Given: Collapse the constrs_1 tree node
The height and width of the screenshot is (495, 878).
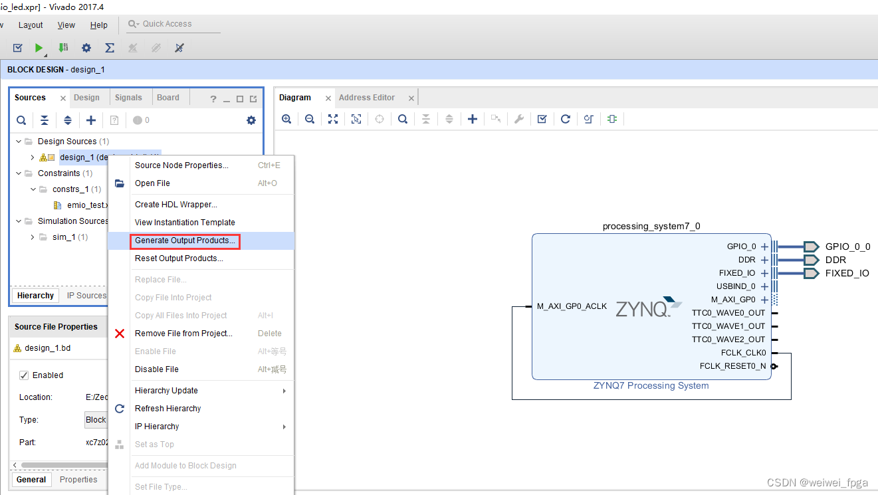Looking at the screenshot, I should [x=32, y=189].
